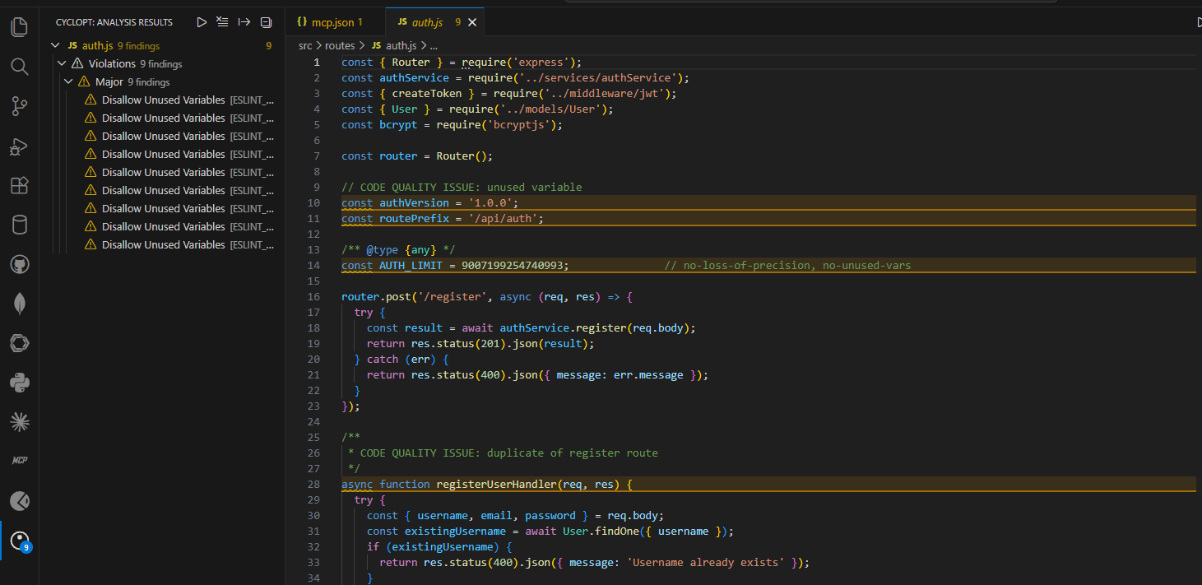Viewport: 1202px width, 585px height.
Task: Click the routes breadcrumb segment
Action: coord(340,46)
